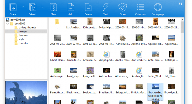The image size is (192, 104).
Task: Click the Add files icon
Action: click(x=71, y=7)
